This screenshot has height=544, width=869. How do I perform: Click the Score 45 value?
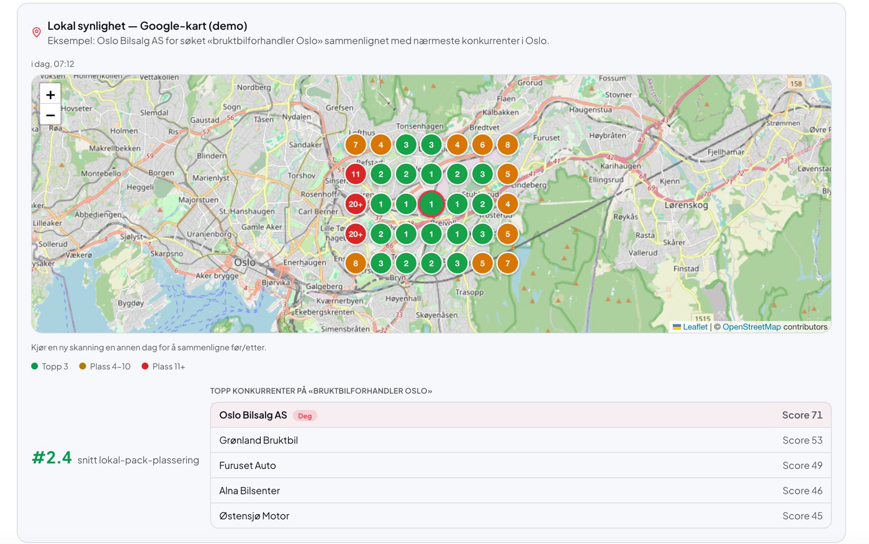[802, 515]
